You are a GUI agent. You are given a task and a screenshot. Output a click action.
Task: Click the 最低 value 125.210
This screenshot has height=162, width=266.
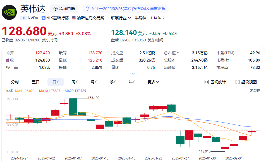(x=95, y=60)
